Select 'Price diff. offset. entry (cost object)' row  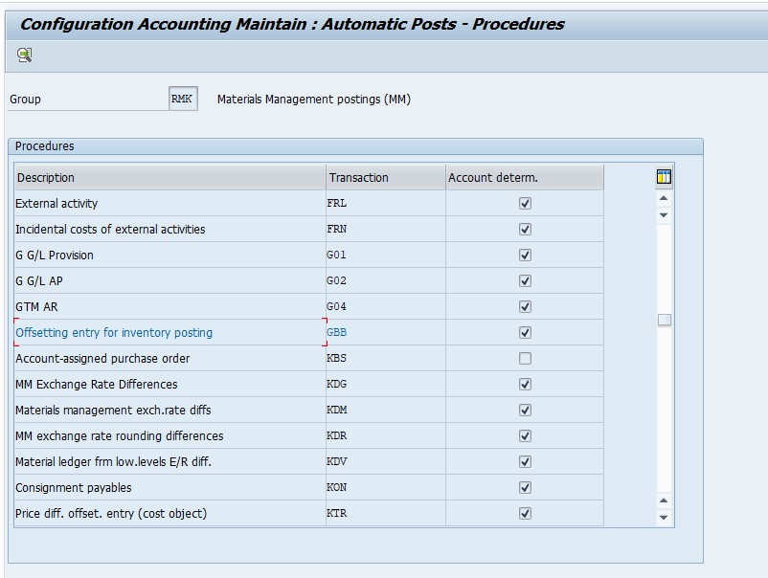169,513
